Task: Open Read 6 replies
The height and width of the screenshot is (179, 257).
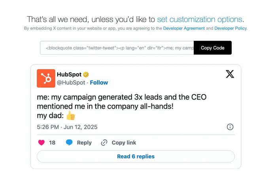Action: [136, 156]
